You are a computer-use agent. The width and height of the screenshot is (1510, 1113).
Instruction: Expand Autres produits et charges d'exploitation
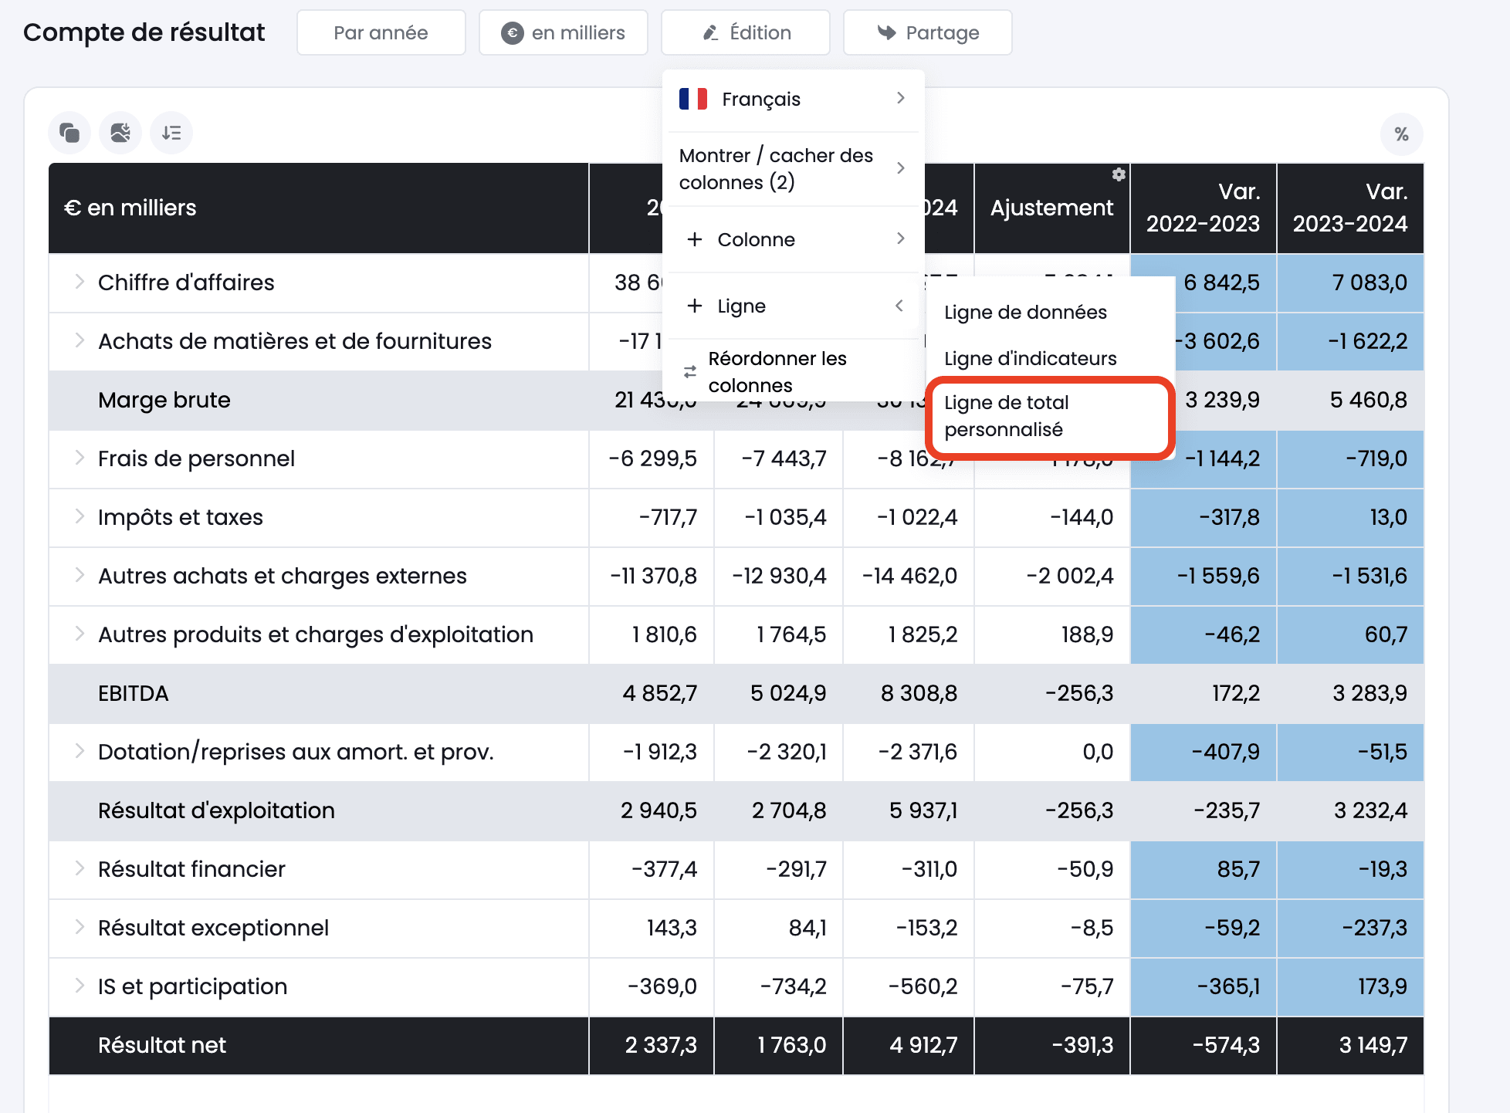click(x=80, y=634)
